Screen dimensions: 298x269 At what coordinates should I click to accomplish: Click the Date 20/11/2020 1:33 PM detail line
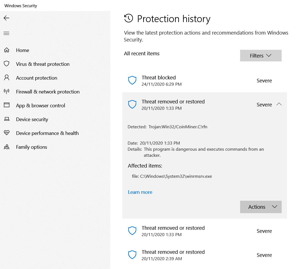click(x=154, y=143)
